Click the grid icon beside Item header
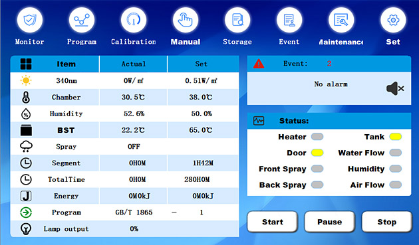Viewport: 419px width, 245px height. [x=26, y=64]
